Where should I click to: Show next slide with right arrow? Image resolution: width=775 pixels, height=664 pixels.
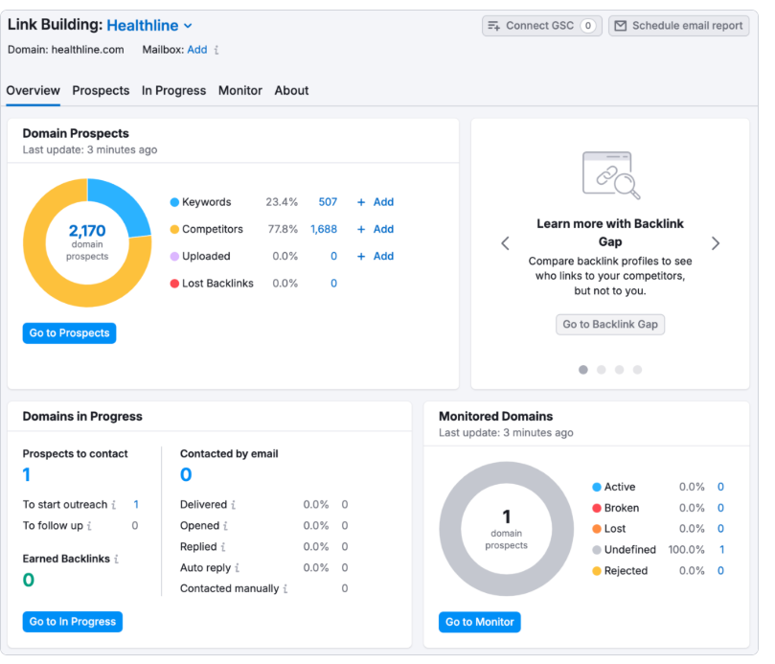pyautogui.click(x=716, y=243)
